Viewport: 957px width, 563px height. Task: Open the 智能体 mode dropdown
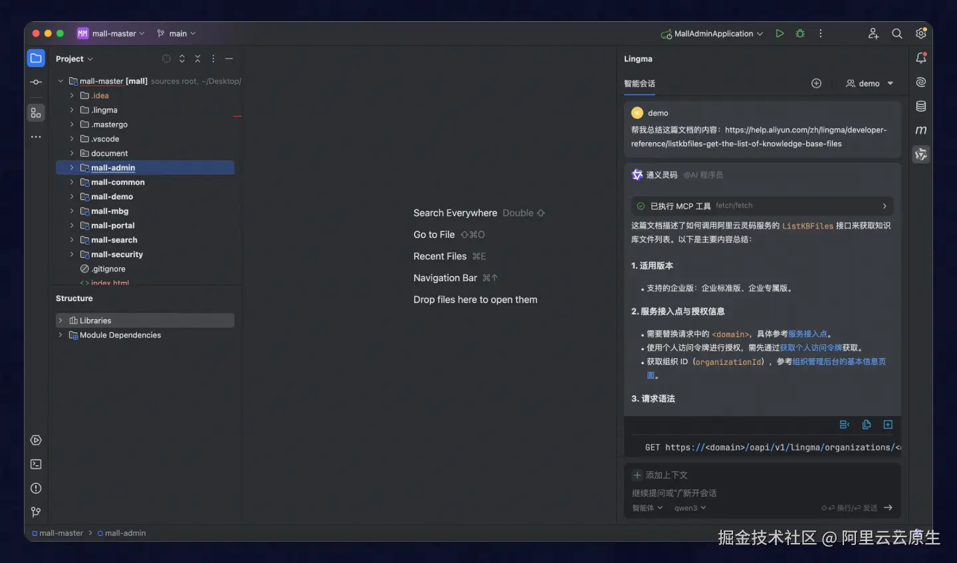coord(647,508)
